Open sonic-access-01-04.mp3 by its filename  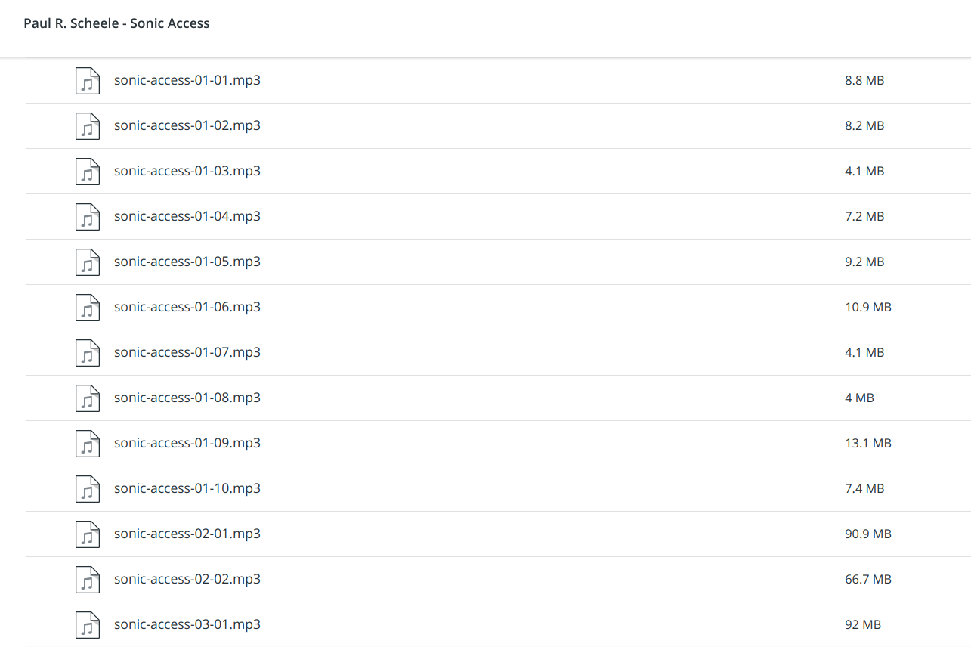point(187,216)
